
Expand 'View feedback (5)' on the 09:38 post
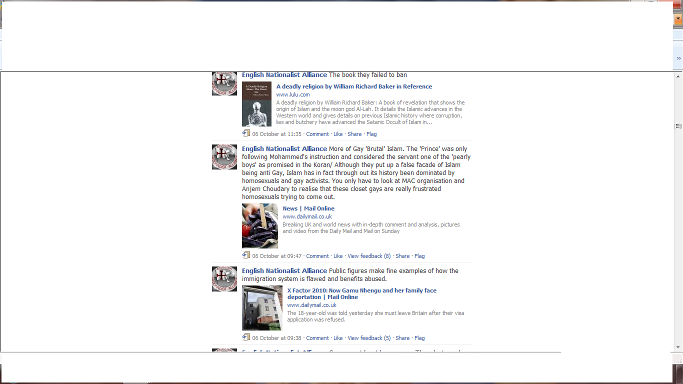[369, 338]
